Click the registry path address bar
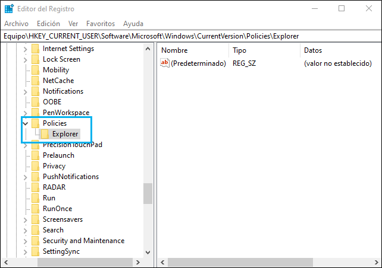 click(190, 36)
